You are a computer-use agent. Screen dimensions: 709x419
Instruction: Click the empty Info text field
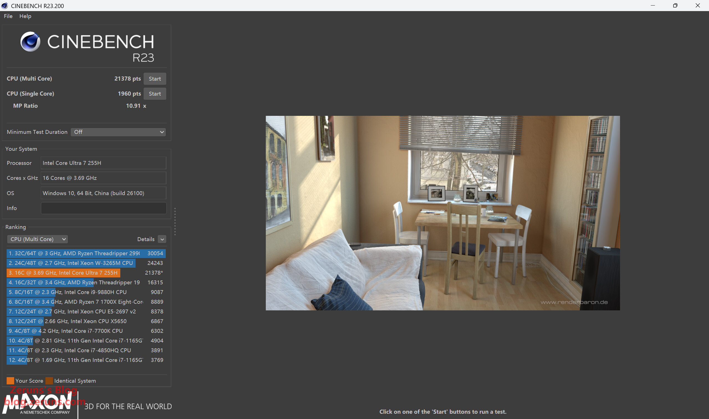103,208
